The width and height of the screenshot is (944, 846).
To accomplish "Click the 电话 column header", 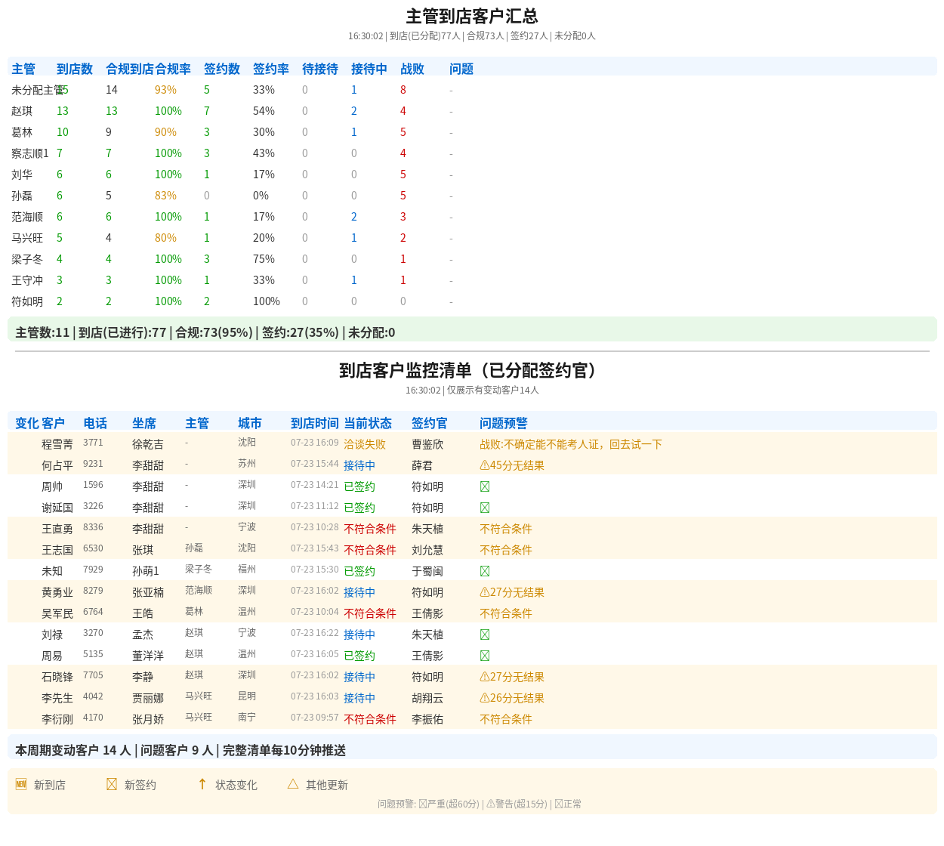I will pyautogui.click(x=95, y=423).
